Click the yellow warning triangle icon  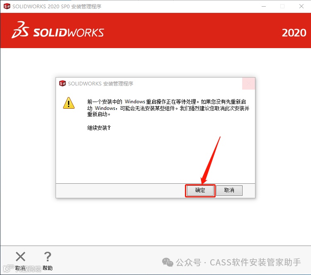[x=69, y=103]
